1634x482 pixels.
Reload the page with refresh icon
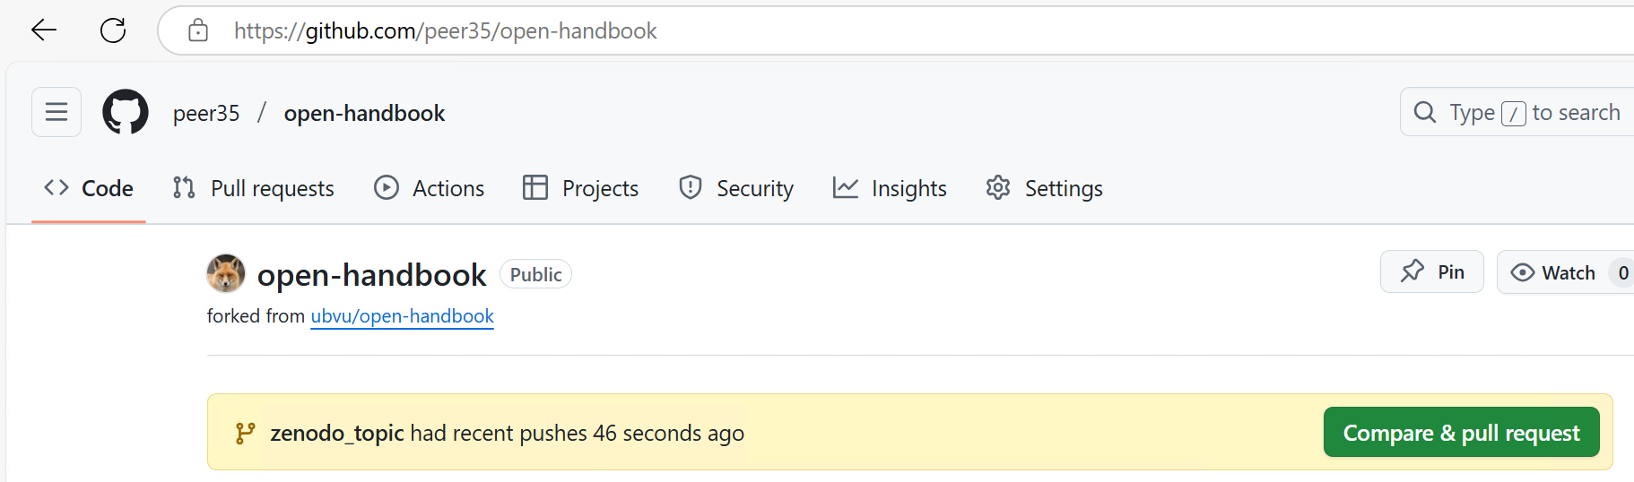point(113,30)
